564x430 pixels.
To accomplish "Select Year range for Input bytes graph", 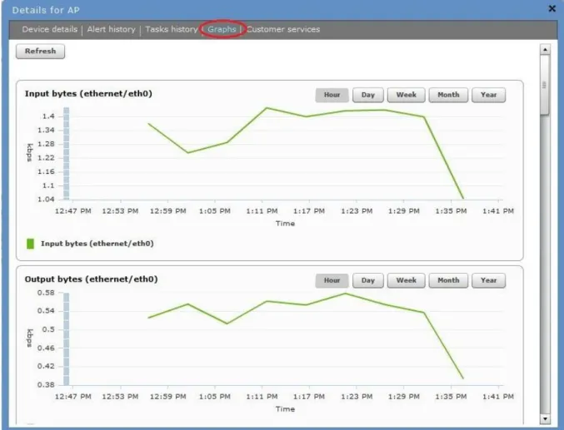I will (488, 95).
